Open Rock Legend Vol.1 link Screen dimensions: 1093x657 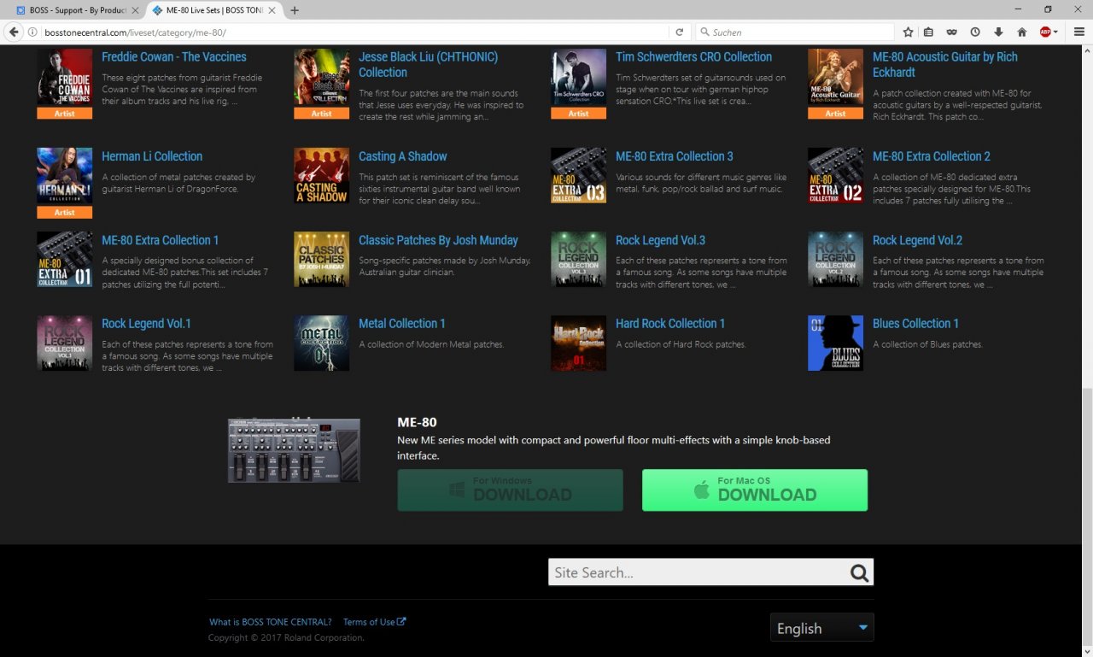tap(146, 324)
